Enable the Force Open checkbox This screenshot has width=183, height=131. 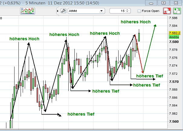tap(139, 11)
